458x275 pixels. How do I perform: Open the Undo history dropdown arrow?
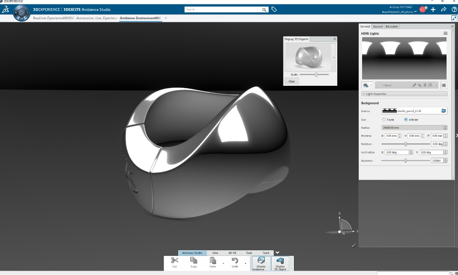[x=245, y=263]
